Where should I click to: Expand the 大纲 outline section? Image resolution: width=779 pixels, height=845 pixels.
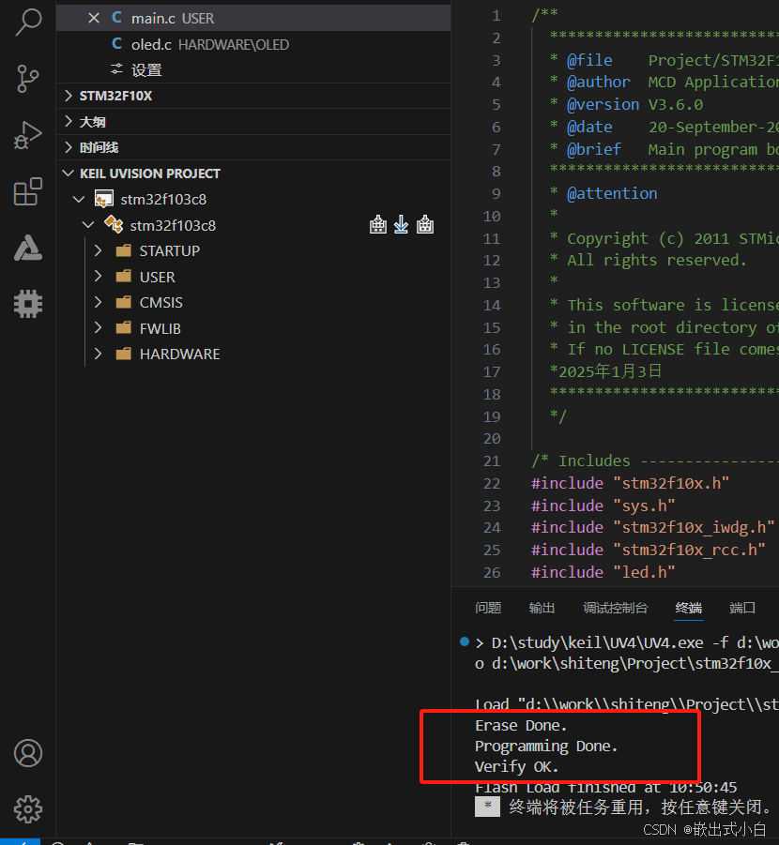coord(92,122)
